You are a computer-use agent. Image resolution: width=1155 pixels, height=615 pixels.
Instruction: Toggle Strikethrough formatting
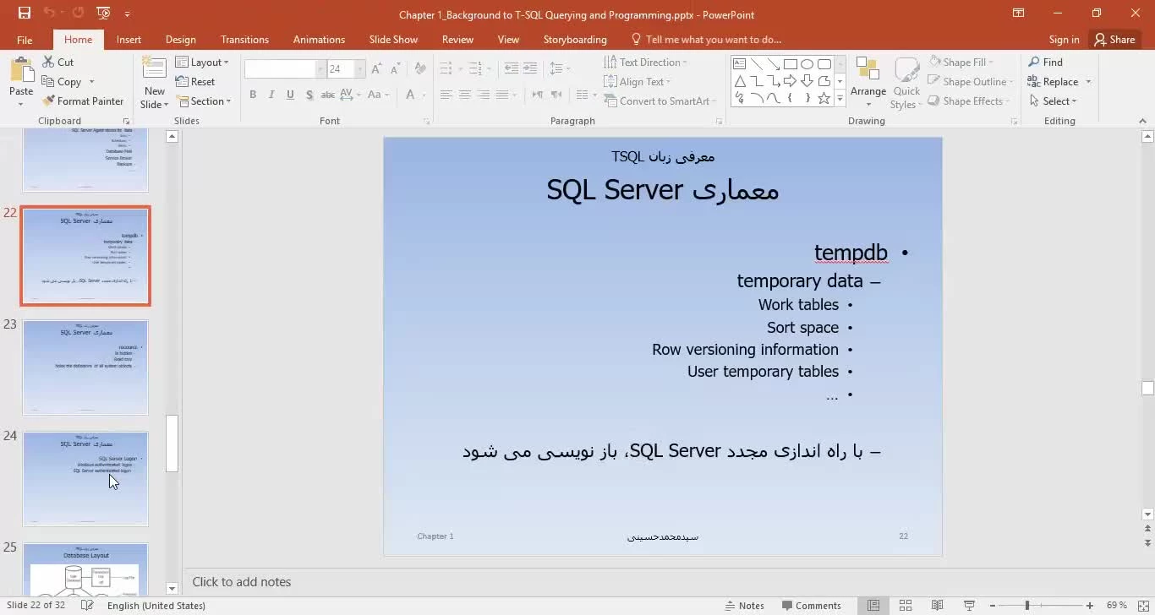click(x=328, y=95)
